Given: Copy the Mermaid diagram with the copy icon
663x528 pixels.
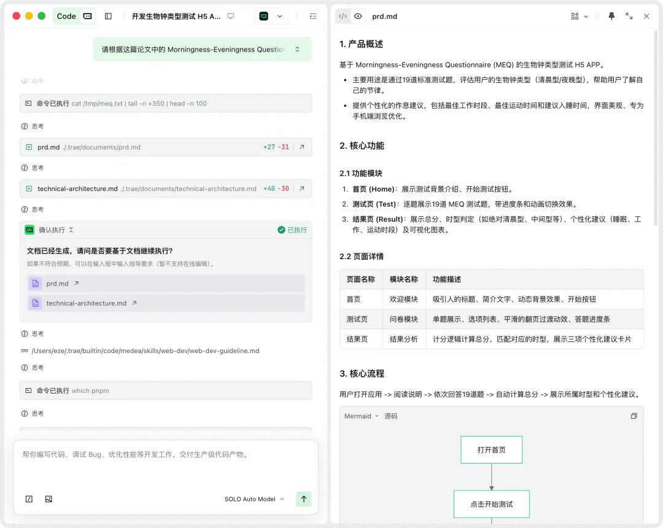Looking at the screenshot, I should [x=634, y=416].
